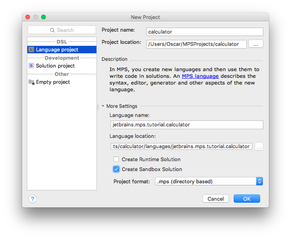Uncheck Create Sandbox Solution
The width and height of the screenshot is (291, 239).
coord(116,169)
